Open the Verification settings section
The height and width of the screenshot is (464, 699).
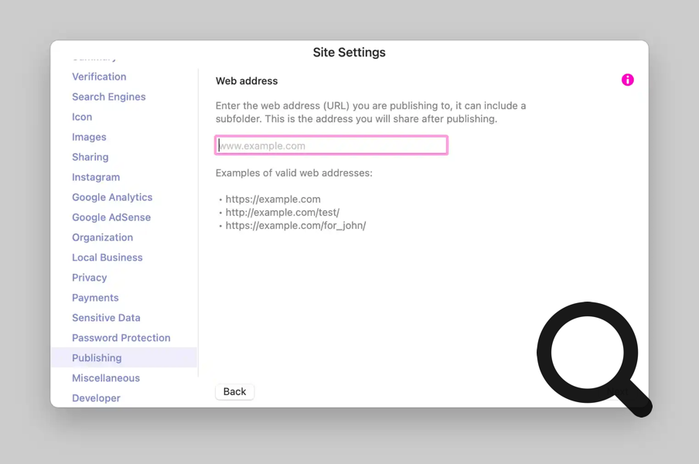(99, 77)
